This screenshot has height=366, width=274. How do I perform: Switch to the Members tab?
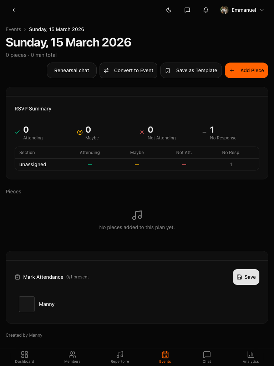[x=72, y=357]
